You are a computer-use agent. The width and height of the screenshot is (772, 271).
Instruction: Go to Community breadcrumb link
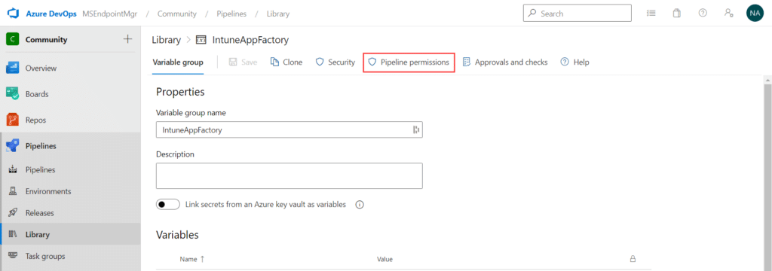point(176,14)
